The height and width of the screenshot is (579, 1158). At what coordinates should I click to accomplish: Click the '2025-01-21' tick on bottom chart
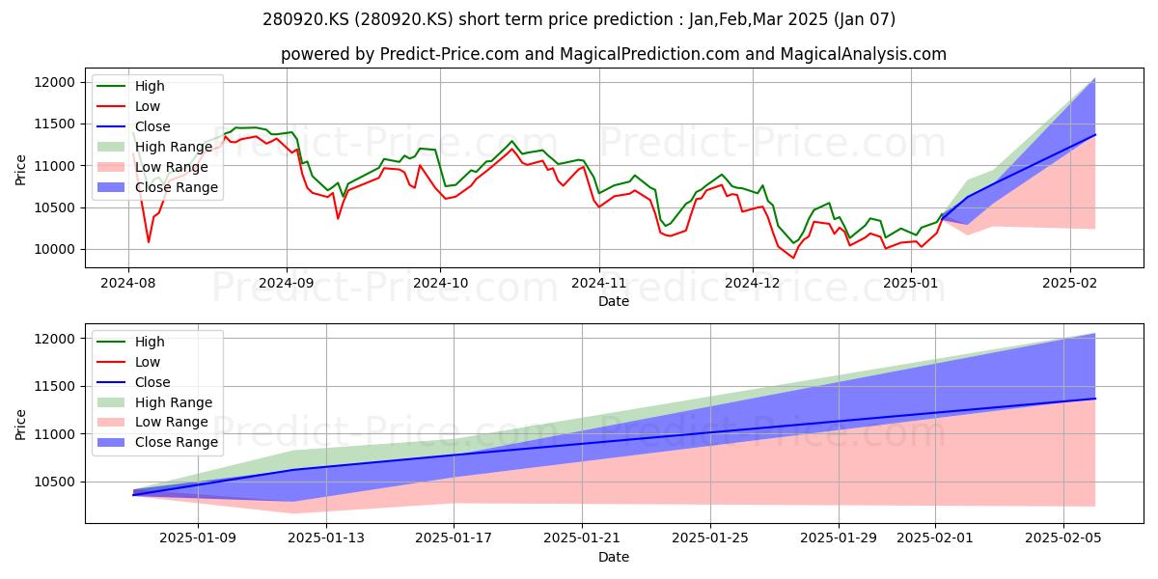(582, 538)
